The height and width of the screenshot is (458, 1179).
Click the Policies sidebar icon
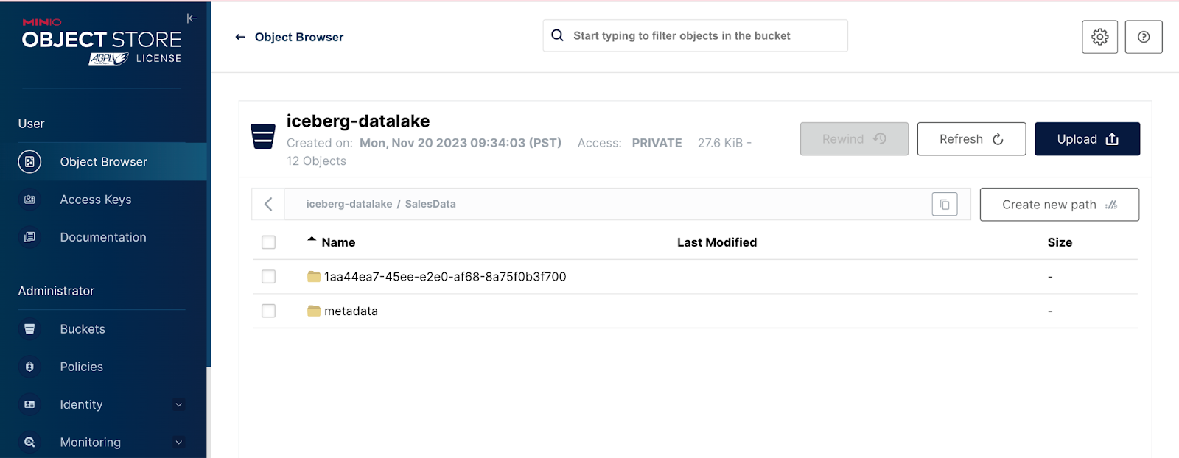point(29,367)
